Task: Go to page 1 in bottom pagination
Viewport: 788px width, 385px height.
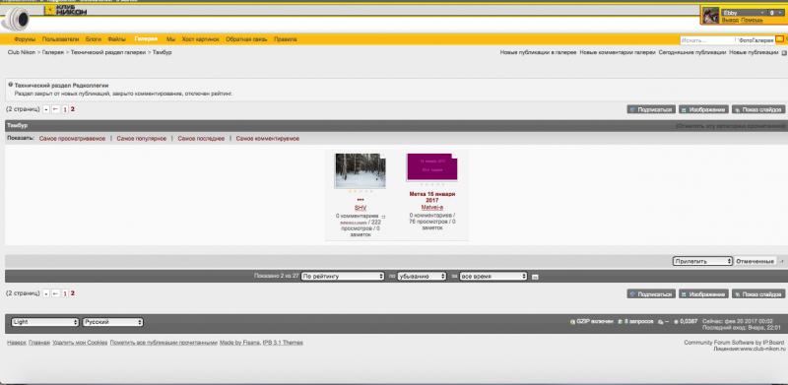Action: (x=65, y=293)
